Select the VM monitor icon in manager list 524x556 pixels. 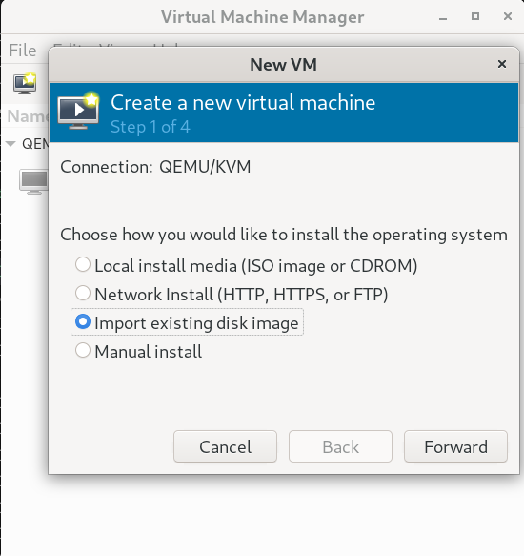(34, 182)
